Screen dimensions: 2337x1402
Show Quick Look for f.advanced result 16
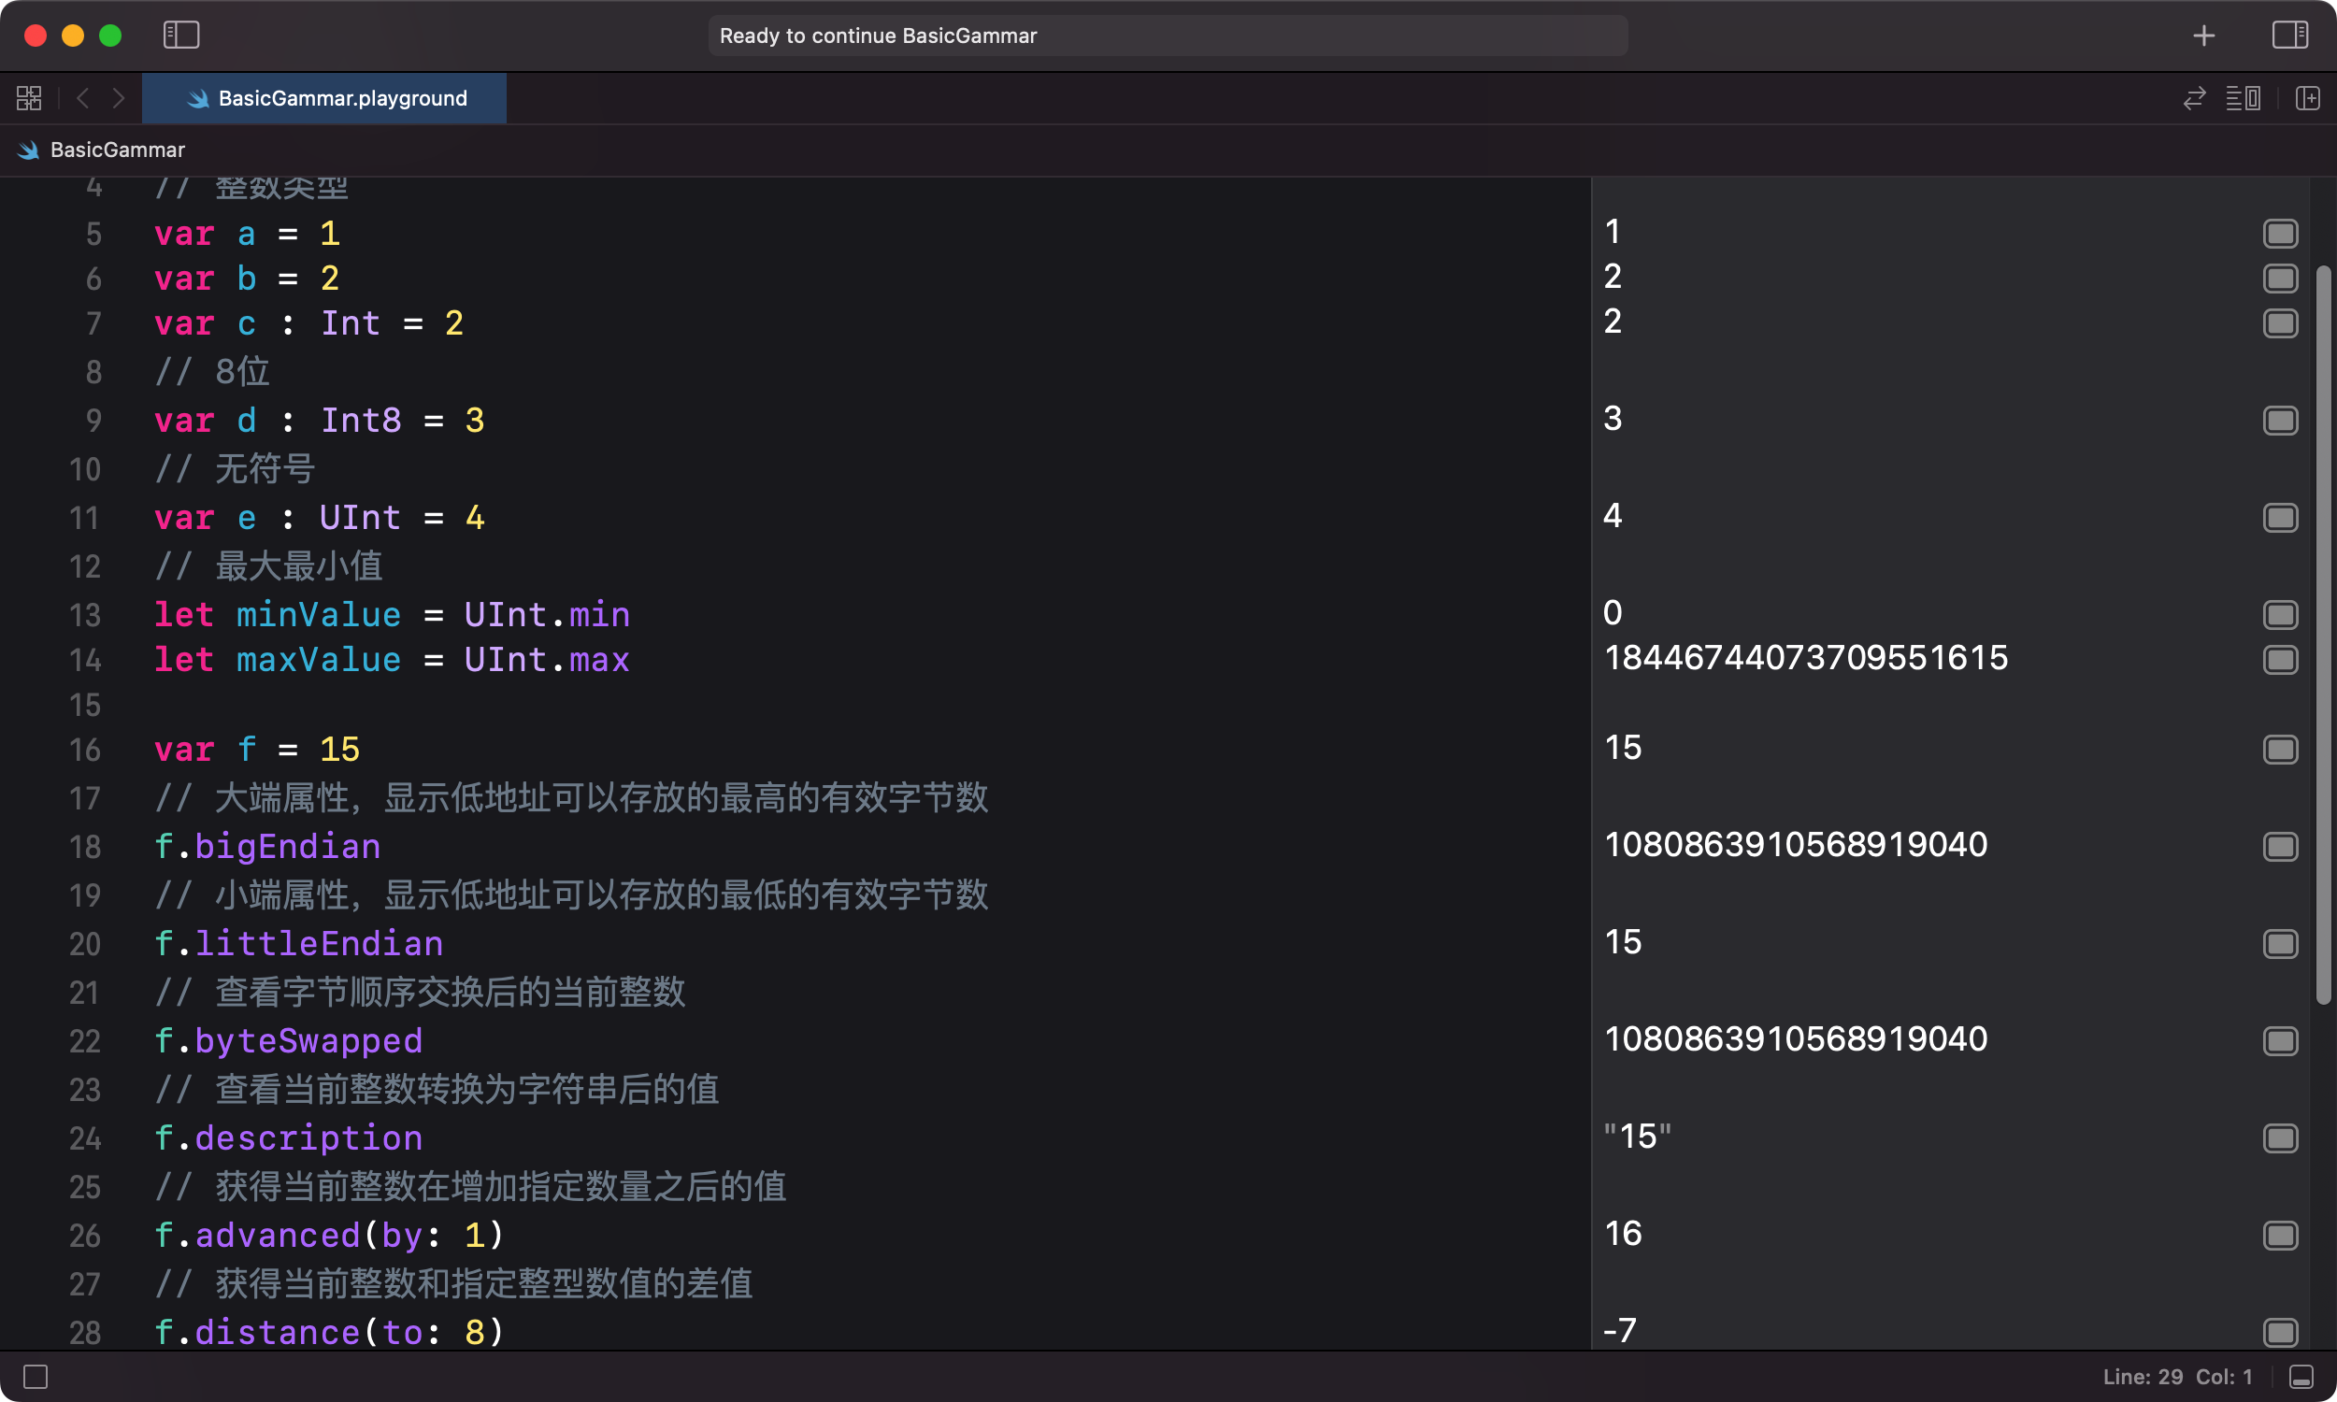coord(2280,1236)
